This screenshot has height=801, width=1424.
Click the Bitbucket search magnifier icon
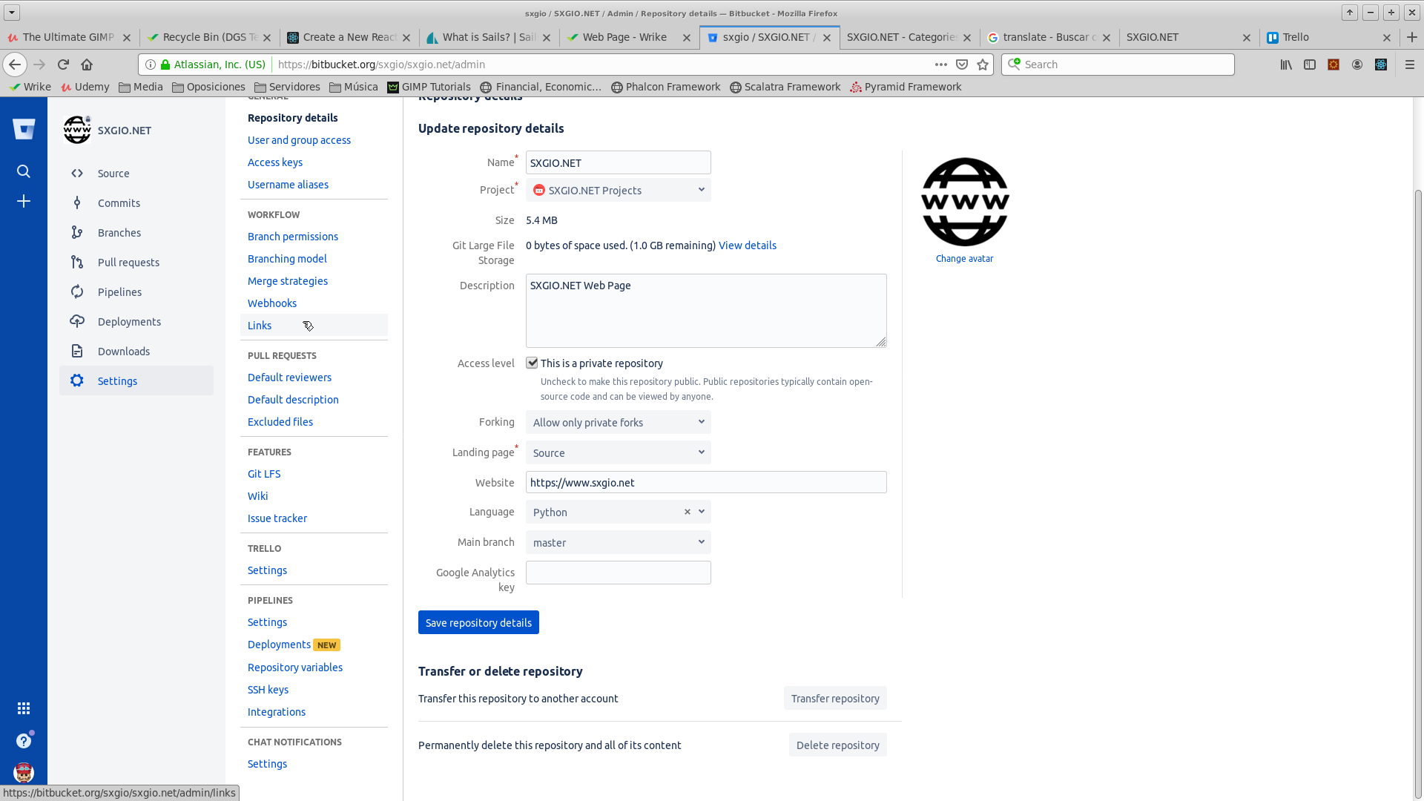click(x=24, y=171)
